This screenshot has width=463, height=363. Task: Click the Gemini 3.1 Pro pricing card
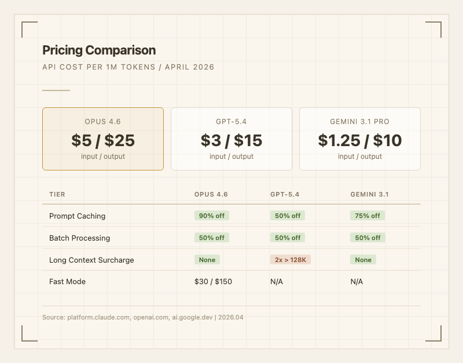(359, 139)
